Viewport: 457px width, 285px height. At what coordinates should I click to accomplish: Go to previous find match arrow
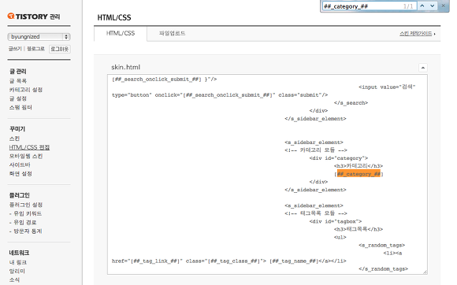[x=422, y=6]
